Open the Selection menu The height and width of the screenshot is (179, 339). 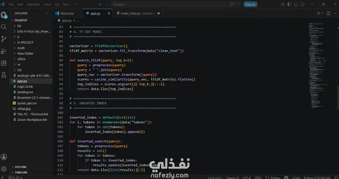tap(33, 5)
